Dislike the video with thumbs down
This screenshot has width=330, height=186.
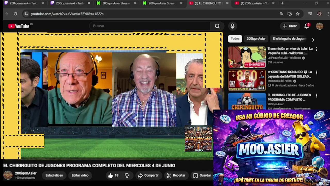(x=127, y=176)
